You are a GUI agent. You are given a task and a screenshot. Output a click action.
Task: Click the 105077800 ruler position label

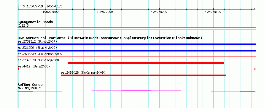click(x=50, y=12)
